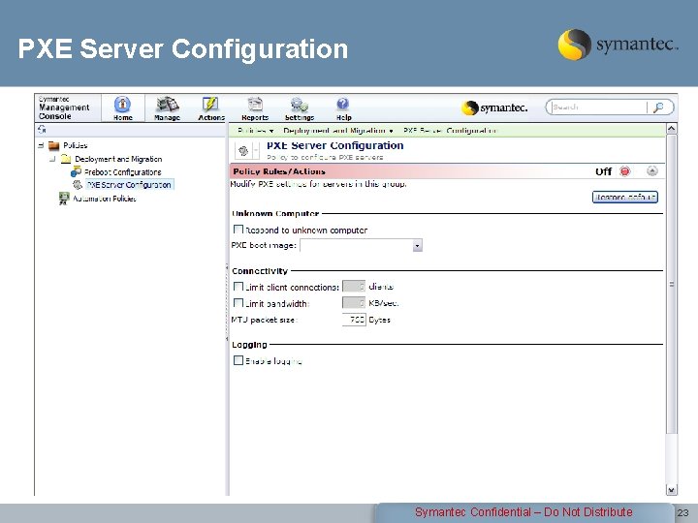The height and width of the screenshot is (523, 698).
Task: Click the Policy Rules/Actions header text
Action: [279, 171]
